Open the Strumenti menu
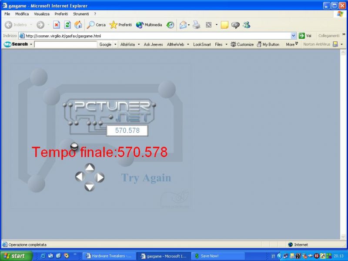The width and height of the screenshot is (348, 261). click(x=81, y=14)
